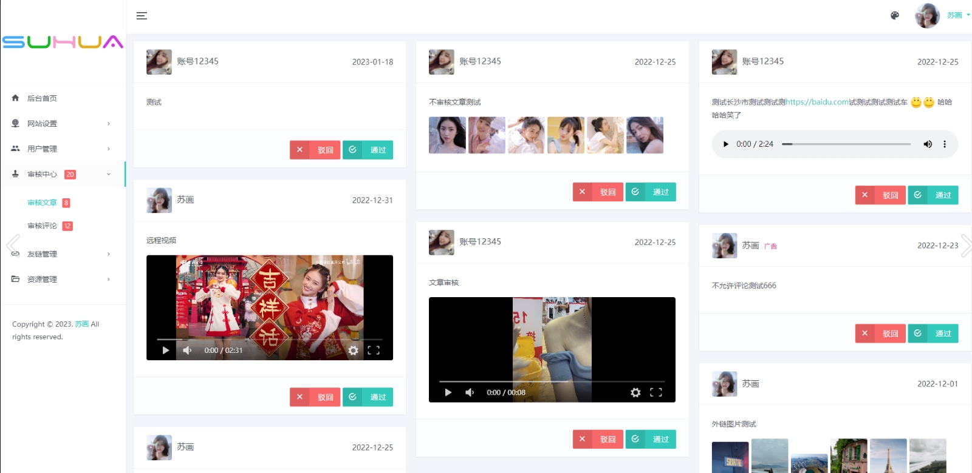Approve the 不审核文章测试 post

pyautogui.click(x=651, y=192)
